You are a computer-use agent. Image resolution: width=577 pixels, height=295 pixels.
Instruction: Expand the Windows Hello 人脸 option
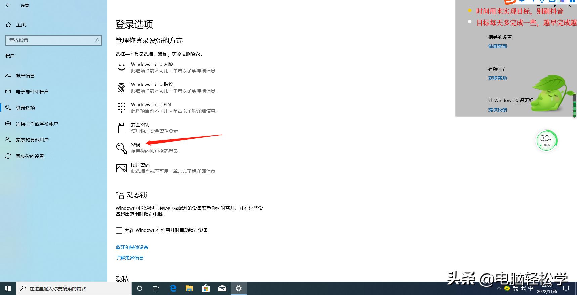click(x=166, y=67)
